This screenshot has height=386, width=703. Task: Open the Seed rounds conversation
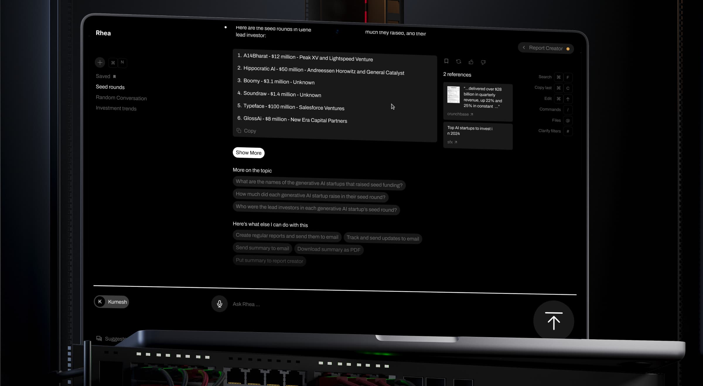(110, 87)
